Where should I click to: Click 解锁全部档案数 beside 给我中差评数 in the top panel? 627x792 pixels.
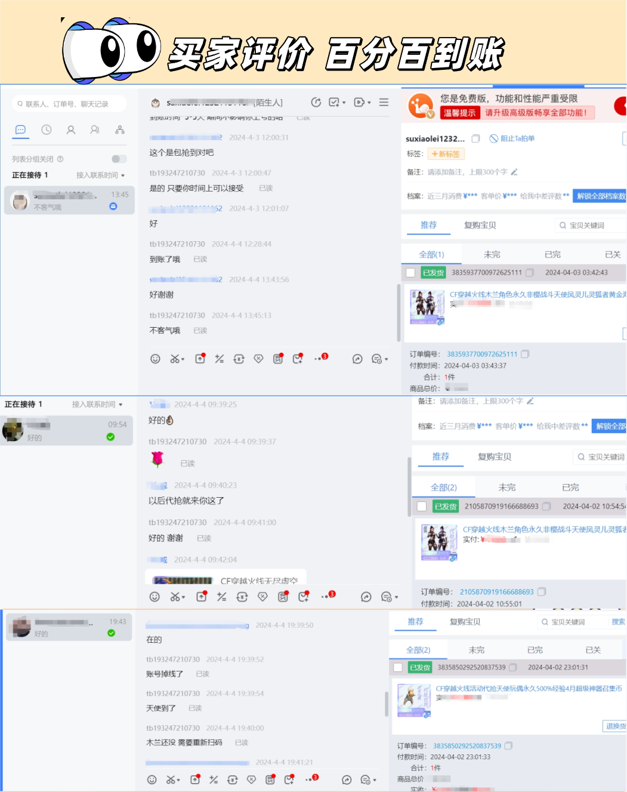(x=600, y=196)
